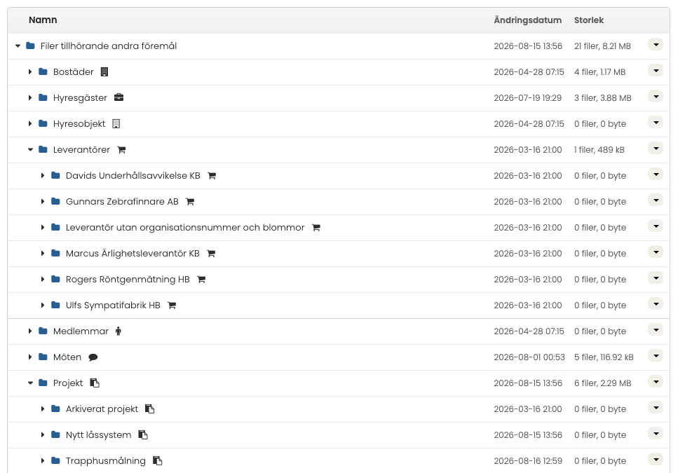The height and width of the screenshot is (473, 678).
Task: Collapse the Leverantörer folder tree
Action: pyautogui.click(x=30, y=149)
